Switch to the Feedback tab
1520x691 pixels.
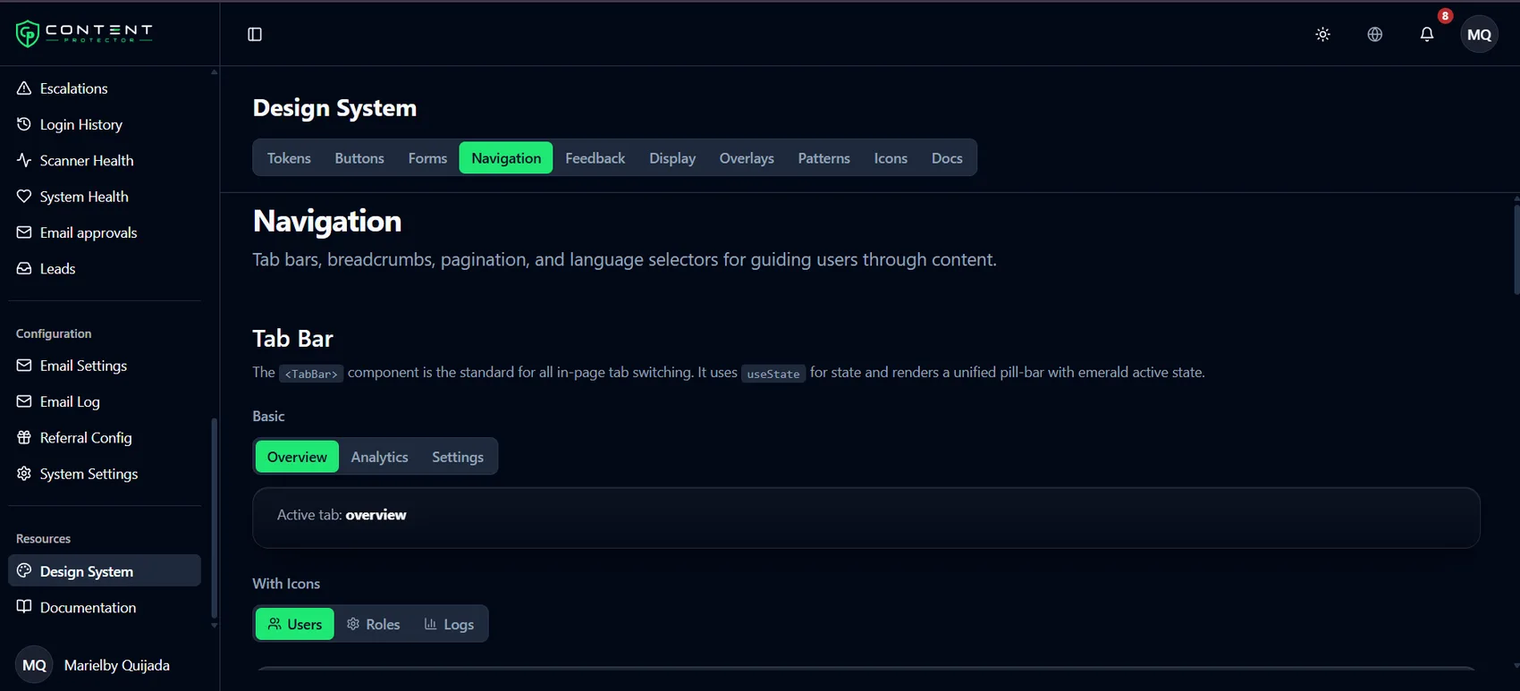tap(595, 157)
